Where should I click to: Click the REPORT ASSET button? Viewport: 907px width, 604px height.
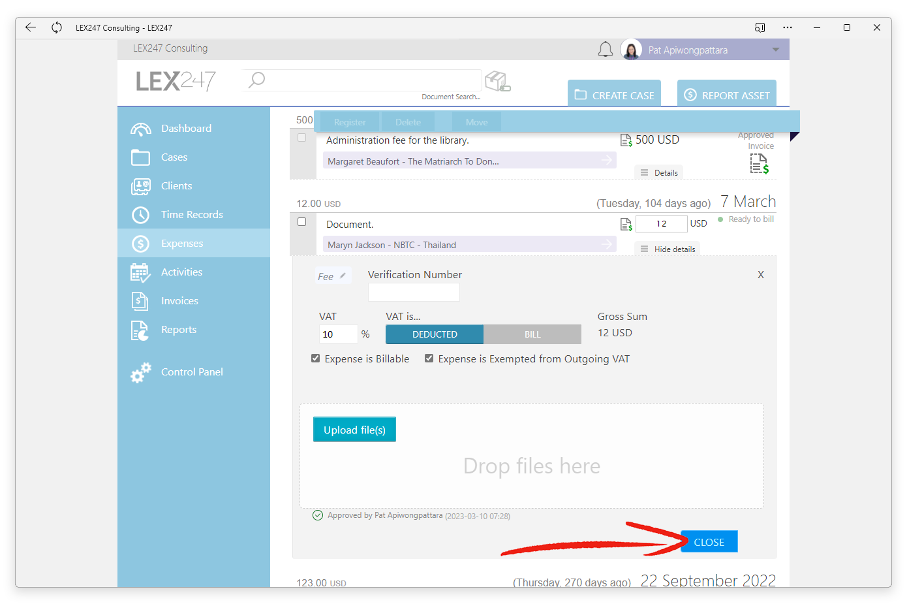(x=727, y=93)
